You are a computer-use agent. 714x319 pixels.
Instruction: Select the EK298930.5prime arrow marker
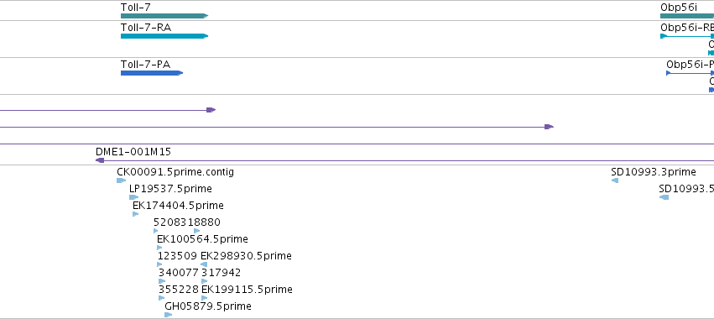tap(204, 264)
